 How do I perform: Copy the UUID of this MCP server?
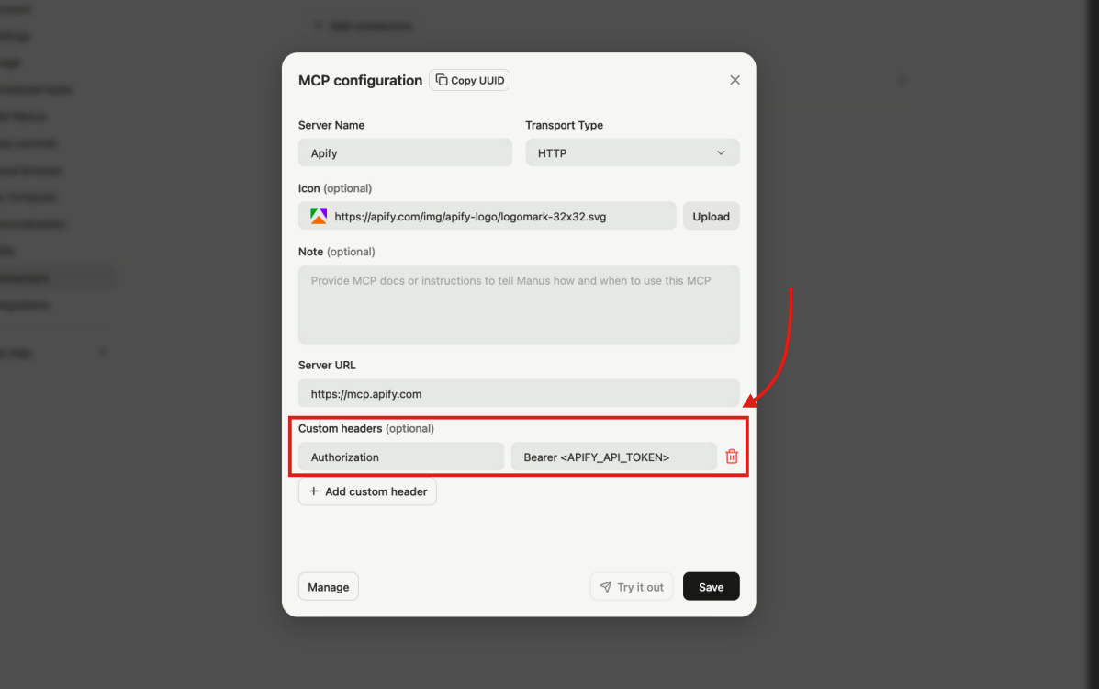click(x=469, y=80)
